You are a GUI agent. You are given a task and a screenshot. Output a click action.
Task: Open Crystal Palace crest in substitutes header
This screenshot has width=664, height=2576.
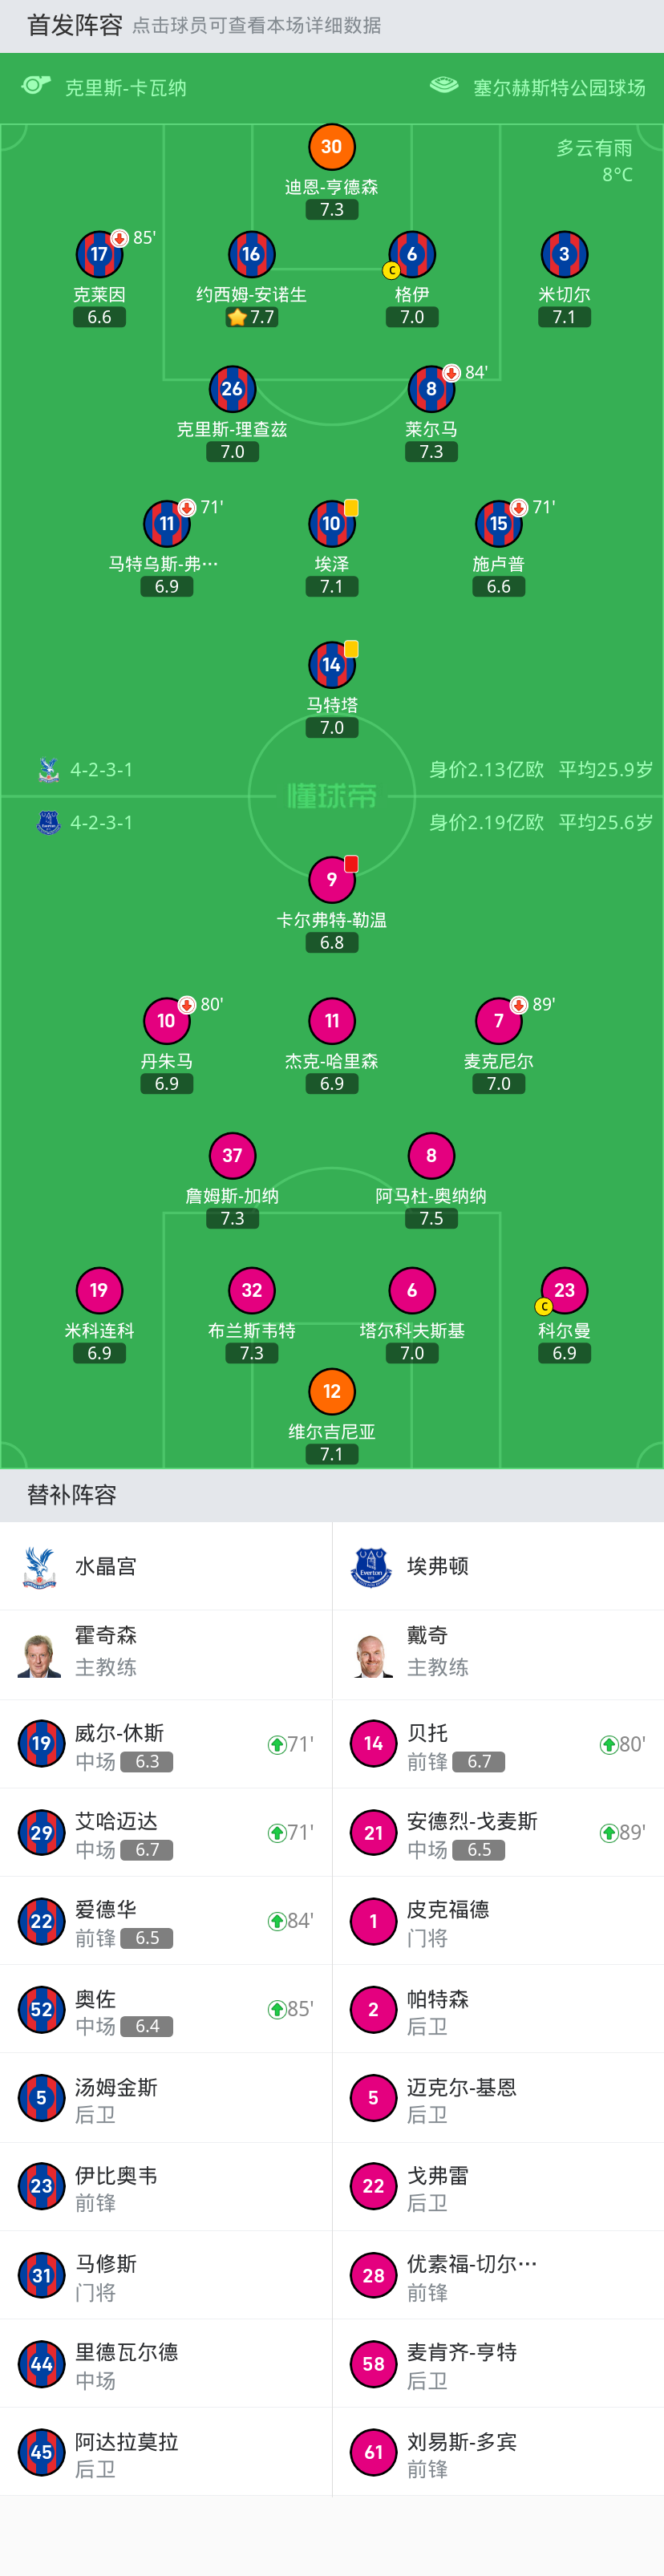click(40, 1567)
